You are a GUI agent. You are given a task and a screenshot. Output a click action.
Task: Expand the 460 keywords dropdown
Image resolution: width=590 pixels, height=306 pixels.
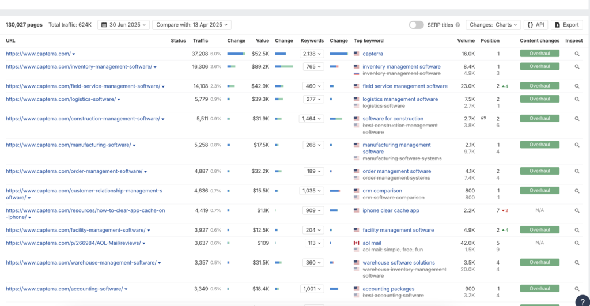(313, 86)
